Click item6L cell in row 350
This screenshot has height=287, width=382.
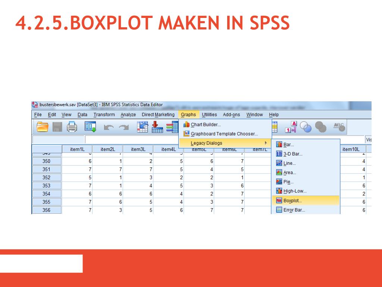point(229,161)
